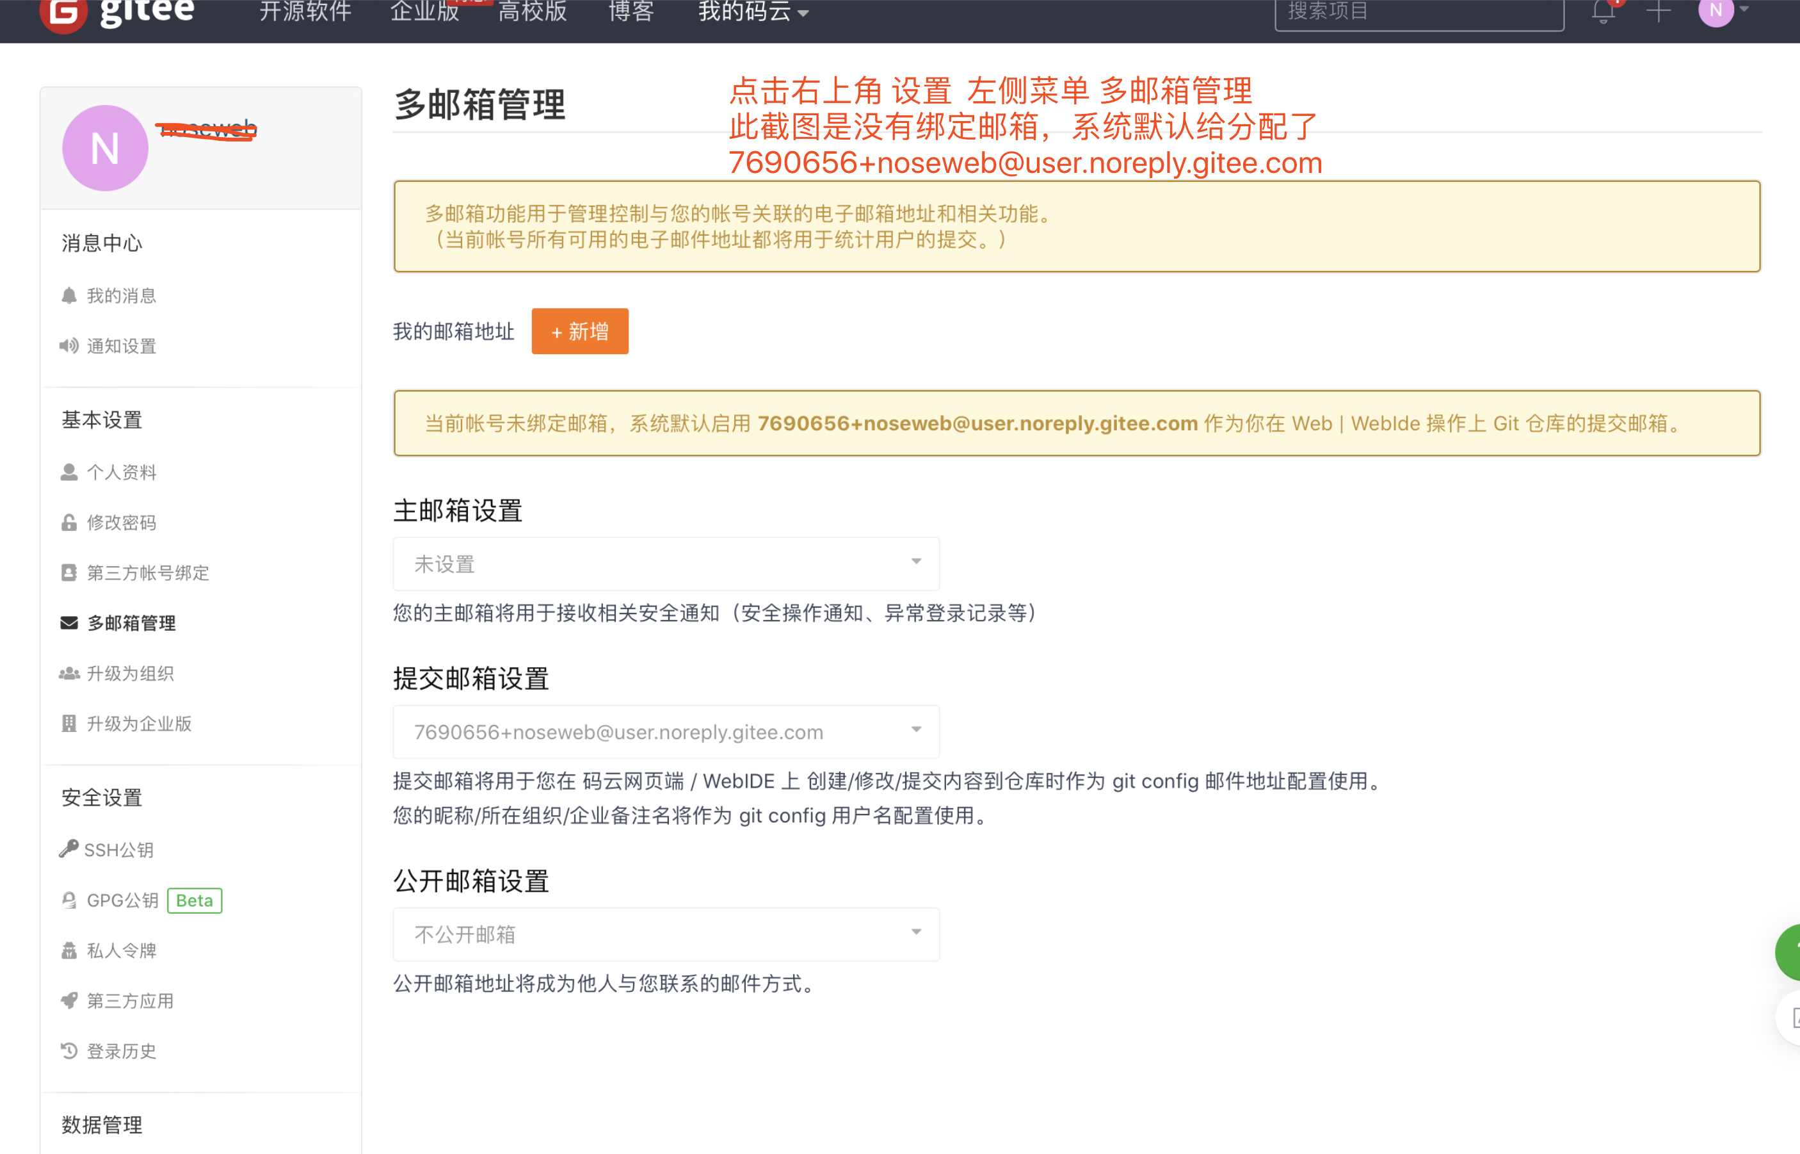Open 我的消息 in sidebar
Image resolution: width=1800 pixels, height=1154 pixels.
[x=122, y=296]
